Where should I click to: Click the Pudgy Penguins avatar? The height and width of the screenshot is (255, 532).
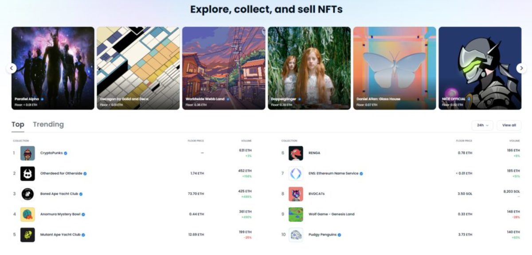click(296, 235)
